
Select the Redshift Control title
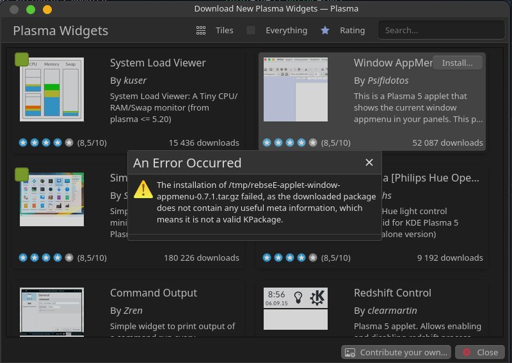392,293
